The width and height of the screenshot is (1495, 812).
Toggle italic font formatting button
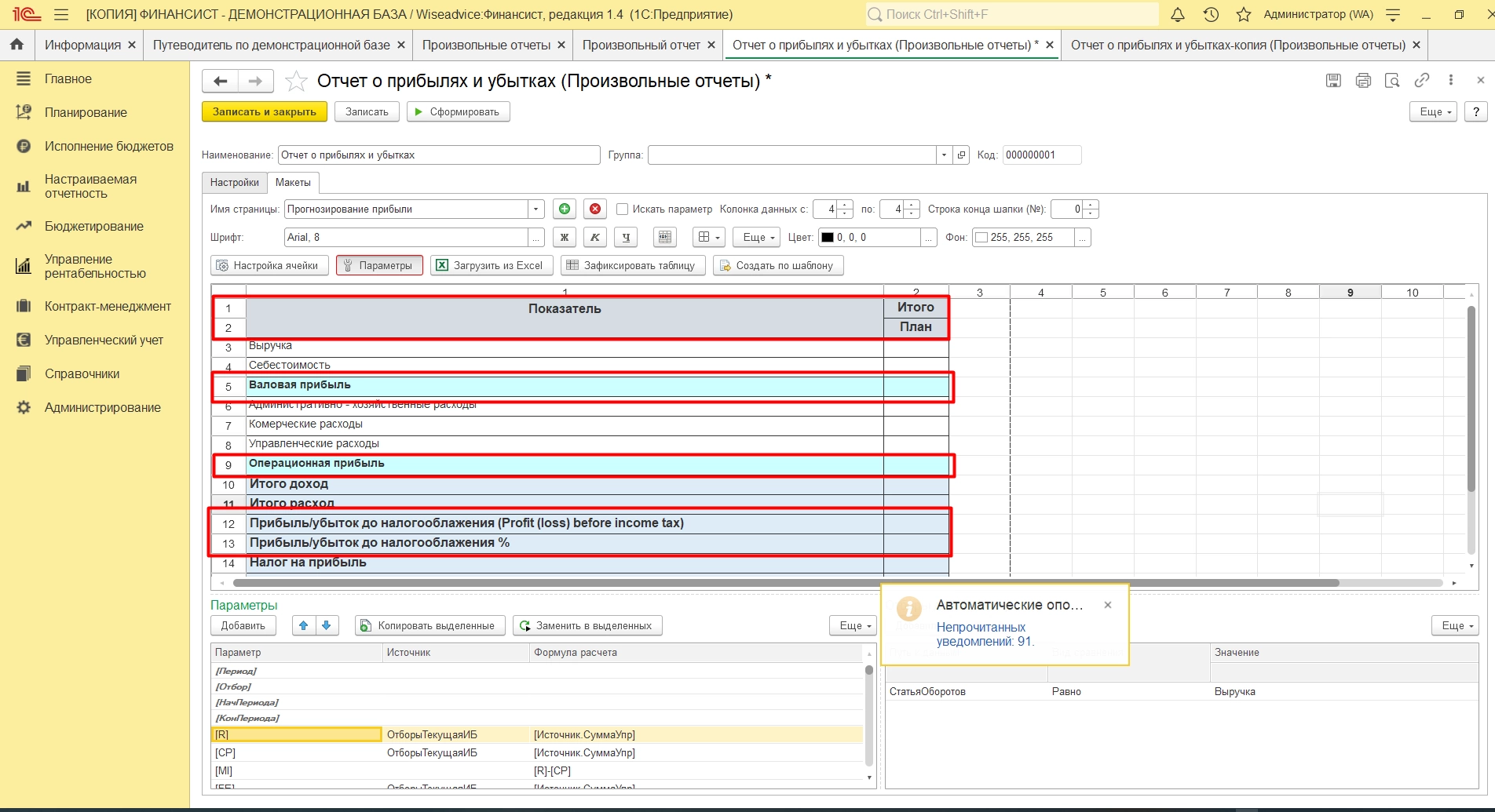tap(594, 238)
